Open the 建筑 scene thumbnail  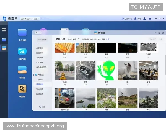(x=86, y=48)
